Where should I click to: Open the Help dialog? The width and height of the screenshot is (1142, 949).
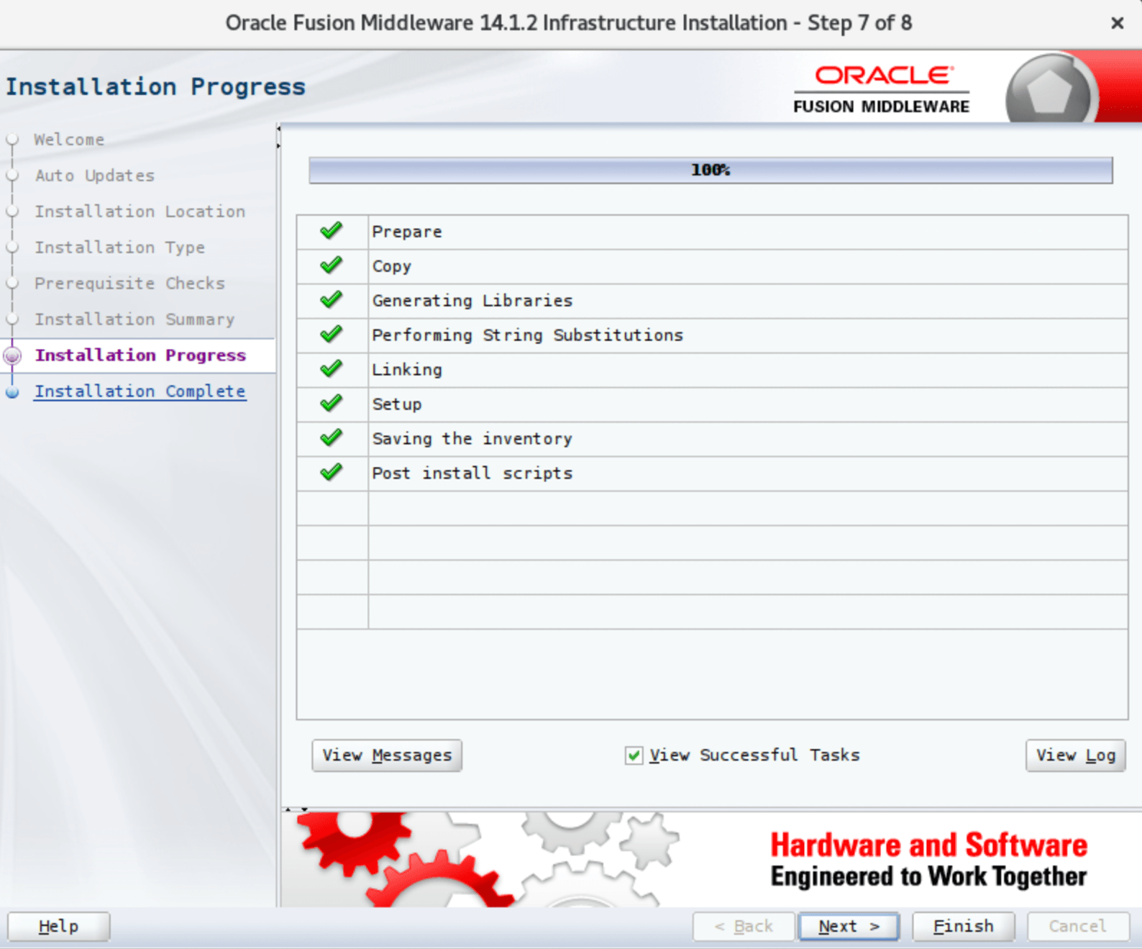tap(58, 927)
